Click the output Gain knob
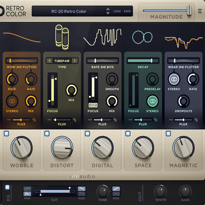The width and height of the screenshot is (205, 205). click(x=185, y=191)
